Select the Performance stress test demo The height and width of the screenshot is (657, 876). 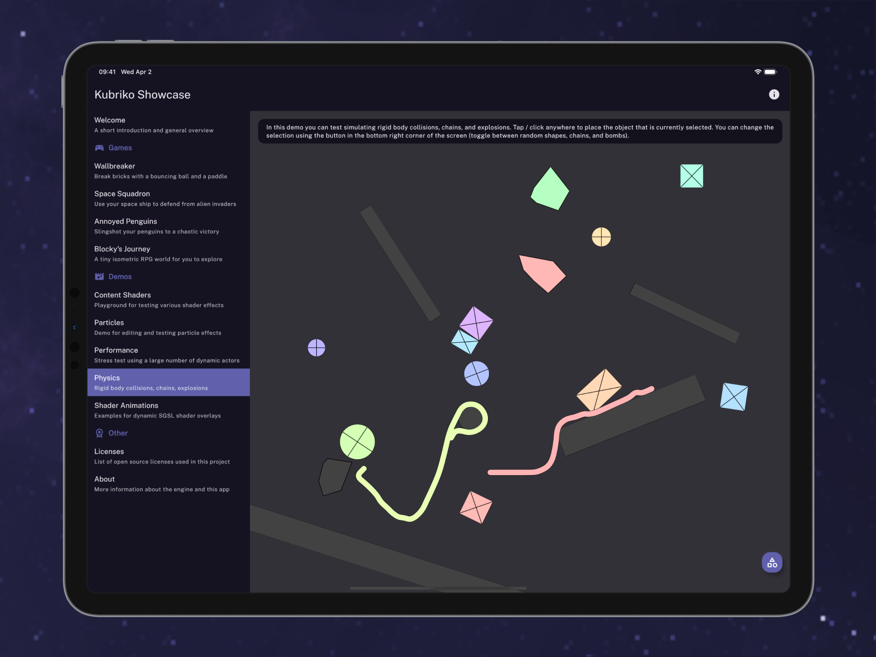pos(168,355)
